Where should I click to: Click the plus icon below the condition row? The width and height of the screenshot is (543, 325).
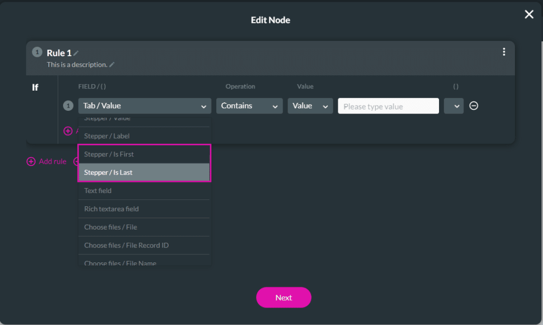pos(68,131)
